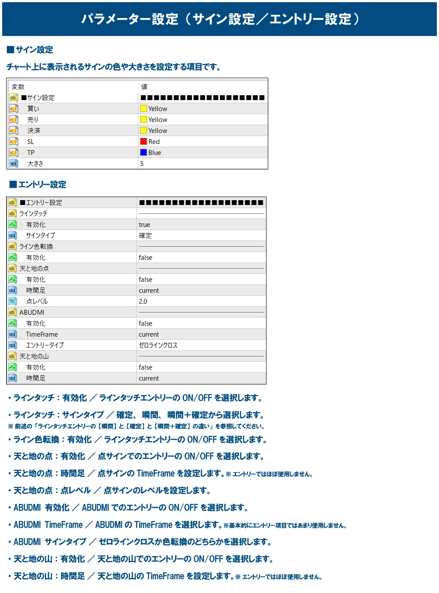Click the yellow swatch in the 売り row
The height and width of the screenshot is (593, 439).
tap(144, 119)
